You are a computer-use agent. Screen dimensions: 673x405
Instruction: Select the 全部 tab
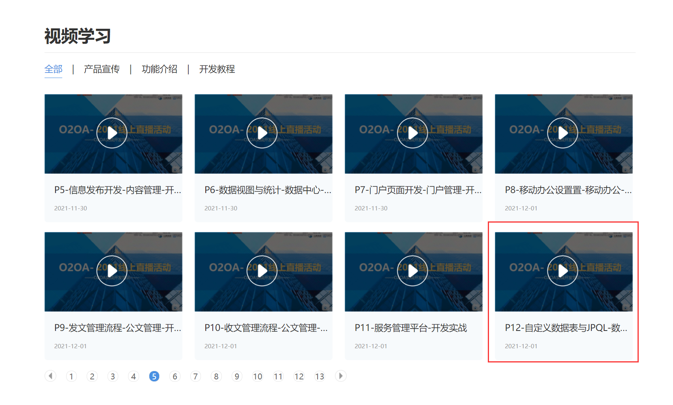click(54, 69)
